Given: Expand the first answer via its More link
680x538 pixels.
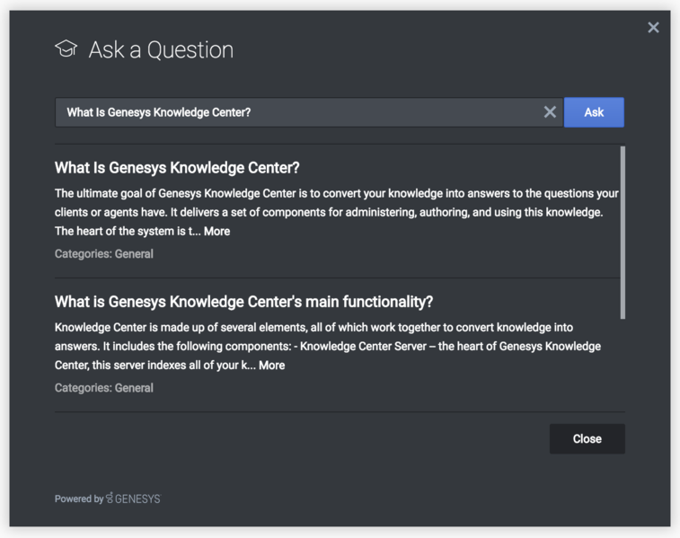Looking at the screenshot, I should pyautogui.click(x=216, y=231).
